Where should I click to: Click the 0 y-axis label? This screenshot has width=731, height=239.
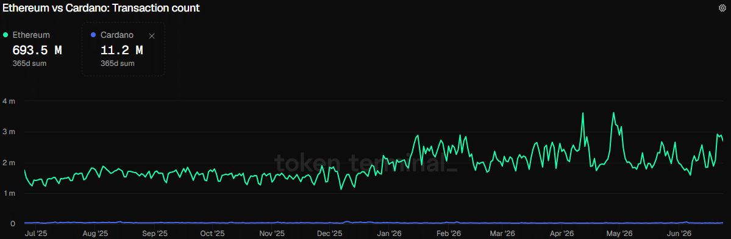tap(13, 224)
